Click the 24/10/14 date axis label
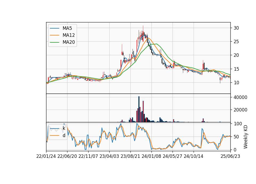The image size is (256, 184). pyautogui.click(x=194, y=156)
